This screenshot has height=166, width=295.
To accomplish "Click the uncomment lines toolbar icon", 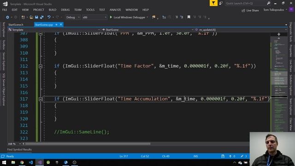I will coord(182,17).
